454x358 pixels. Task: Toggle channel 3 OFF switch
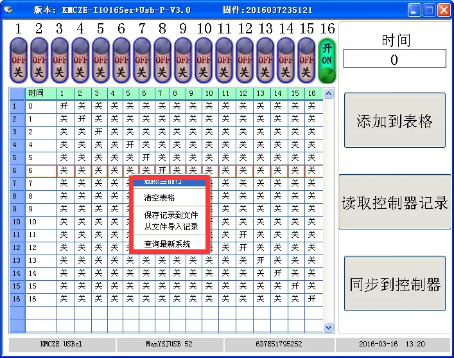(60, 60)
